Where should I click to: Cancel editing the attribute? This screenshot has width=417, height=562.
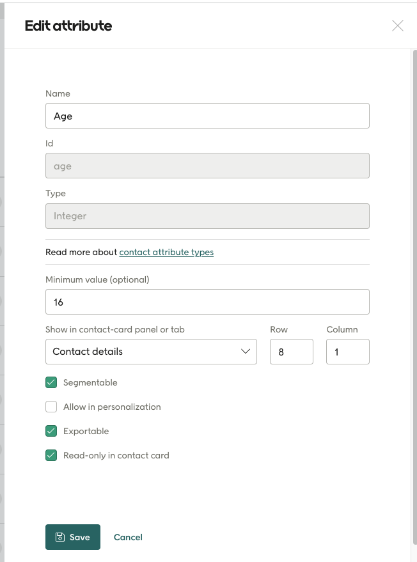point(128,537)
